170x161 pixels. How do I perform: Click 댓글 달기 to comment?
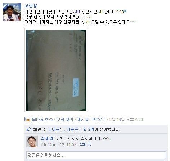coord(65,120)
